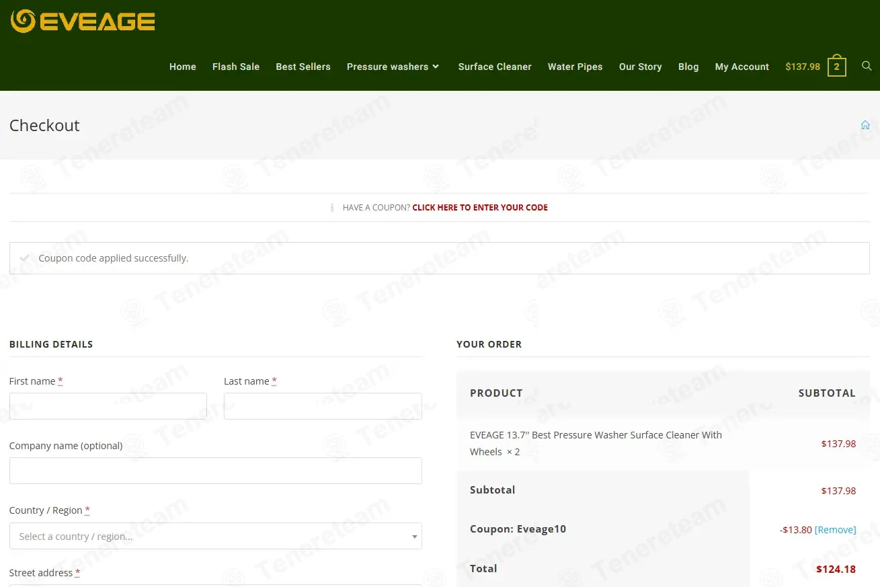Open the Water Pipes menu item
The height and width of the screenshot is (587, 880).
pyautogui.click(x=575, y=67)
